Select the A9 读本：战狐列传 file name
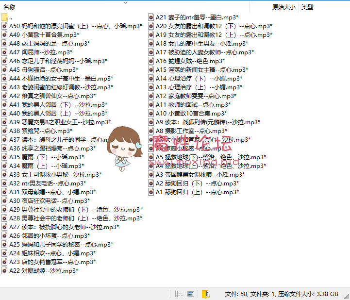 coord(208,122)
